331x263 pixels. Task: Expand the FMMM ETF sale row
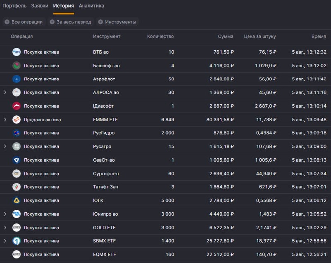tap(5, 120)
